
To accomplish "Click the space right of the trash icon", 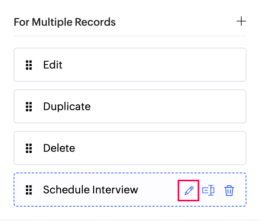I will (x=240, y=190).
